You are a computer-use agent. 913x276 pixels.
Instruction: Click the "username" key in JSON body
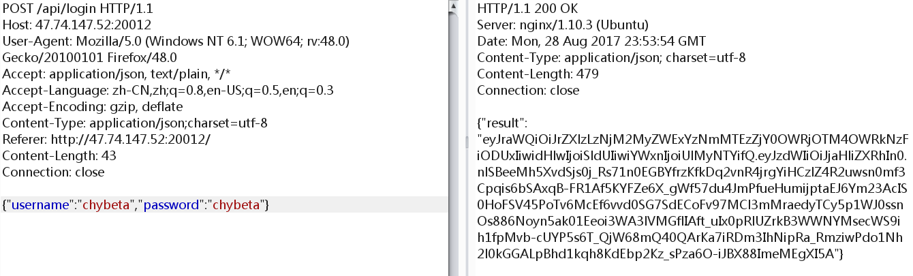click(40, 205)
